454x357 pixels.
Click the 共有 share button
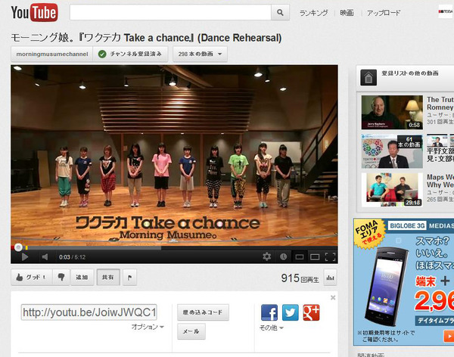coord(108,278)
